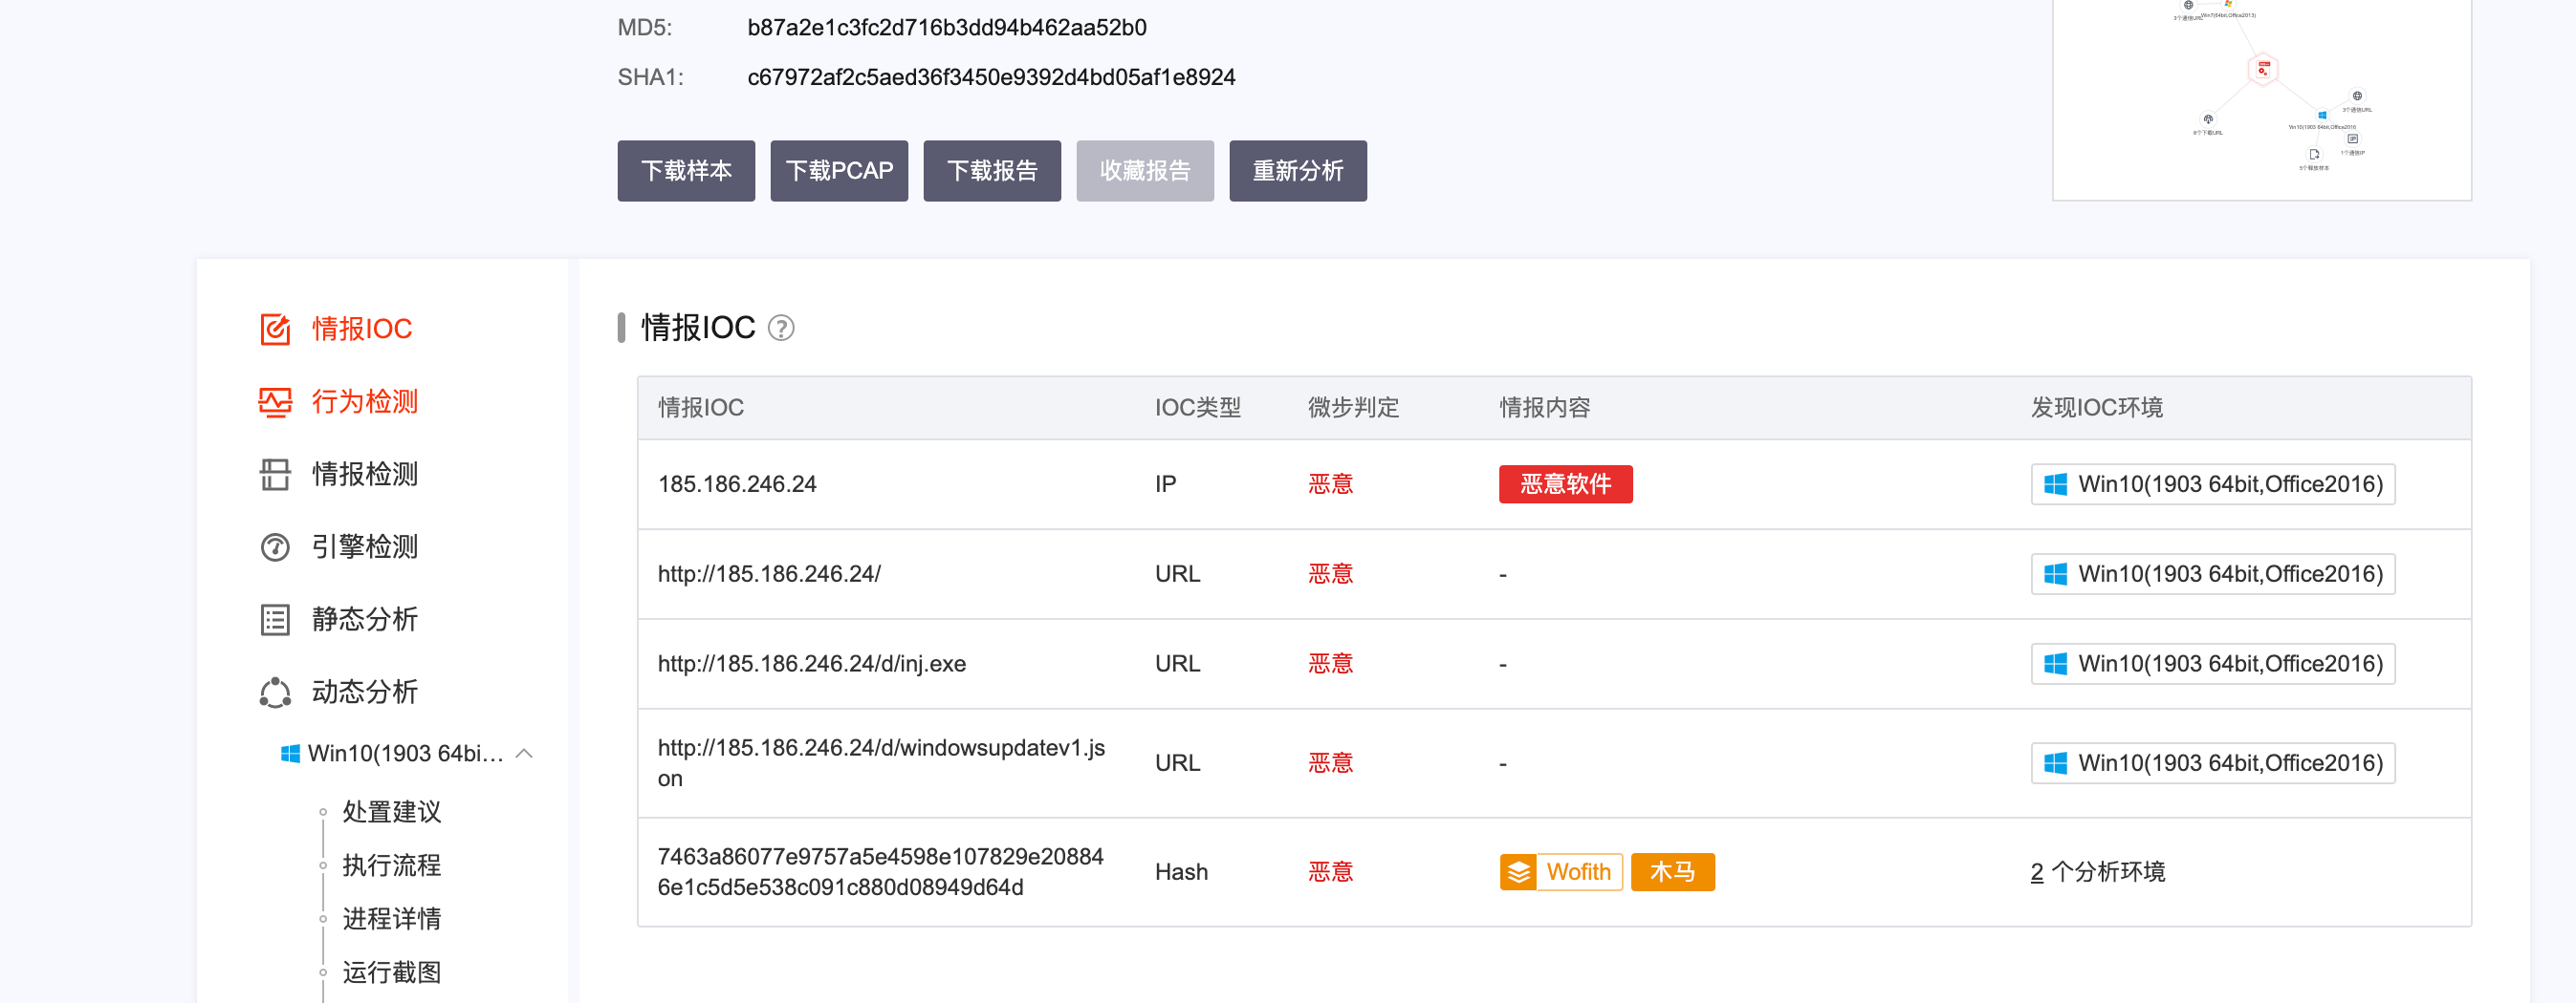Click the red 恶意软件 tag
Screen dimensions: 2576x1003
[1565, 484]
